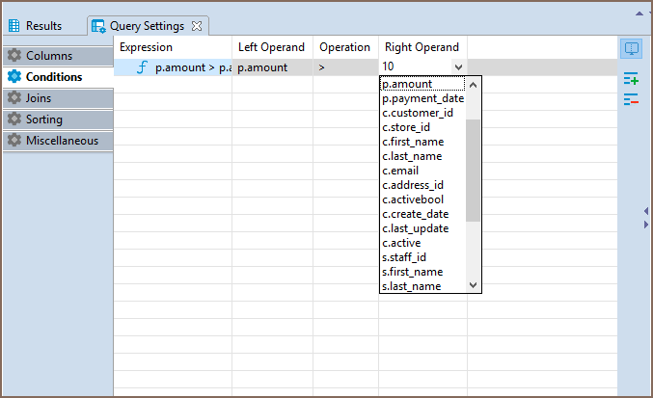Toggle the presentation panel icon
The height and width of the screenshot is (398, 653).
(x=632, y=48)
